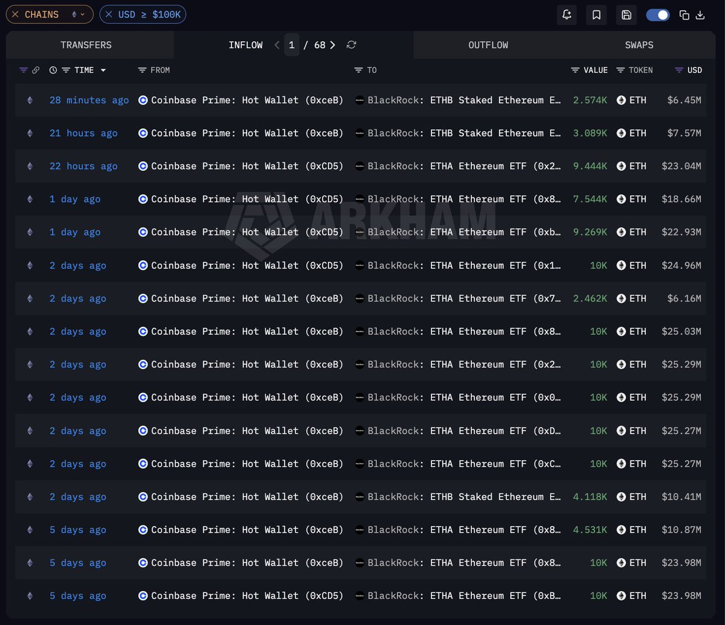The image size is (725, 625).
Task: Open the USD ≥ $100K filter
Action: pyautogui.click(x=150, y=14)
